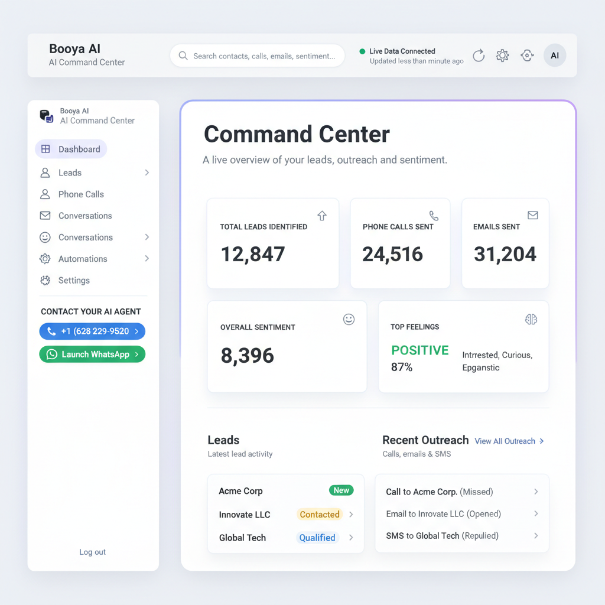Call the +1 (628 229-9520 agent button

(x=92, y=331)
